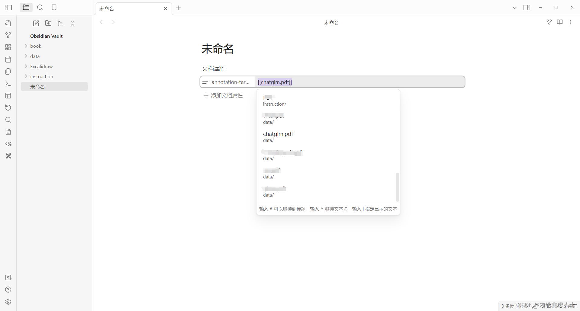The width and height of the screenshot is (580, 311).
Task: Open the Excalidraw drawing tool icon
Action: 8,156
